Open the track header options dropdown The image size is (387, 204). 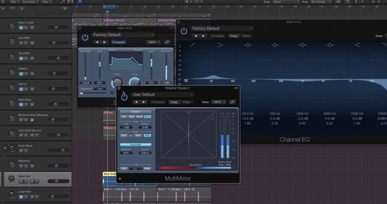tap(65, 9)
